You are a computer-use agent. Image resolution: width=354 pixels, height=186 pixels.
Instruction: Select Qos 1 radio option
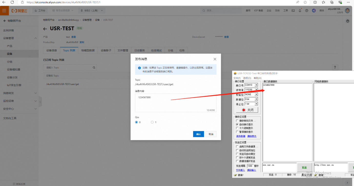[x=152, y=122]
